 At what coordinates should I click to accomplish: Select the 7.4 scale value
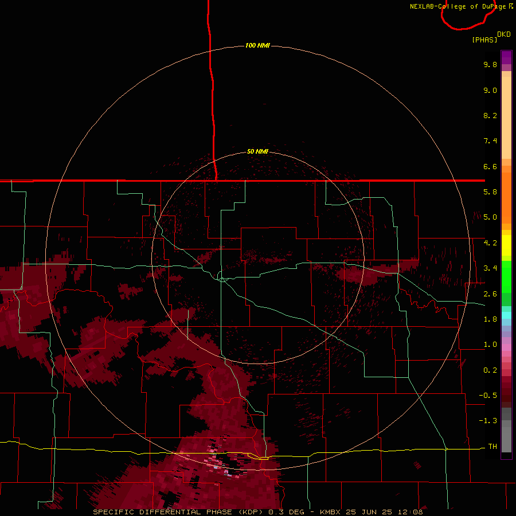(490, 141)
